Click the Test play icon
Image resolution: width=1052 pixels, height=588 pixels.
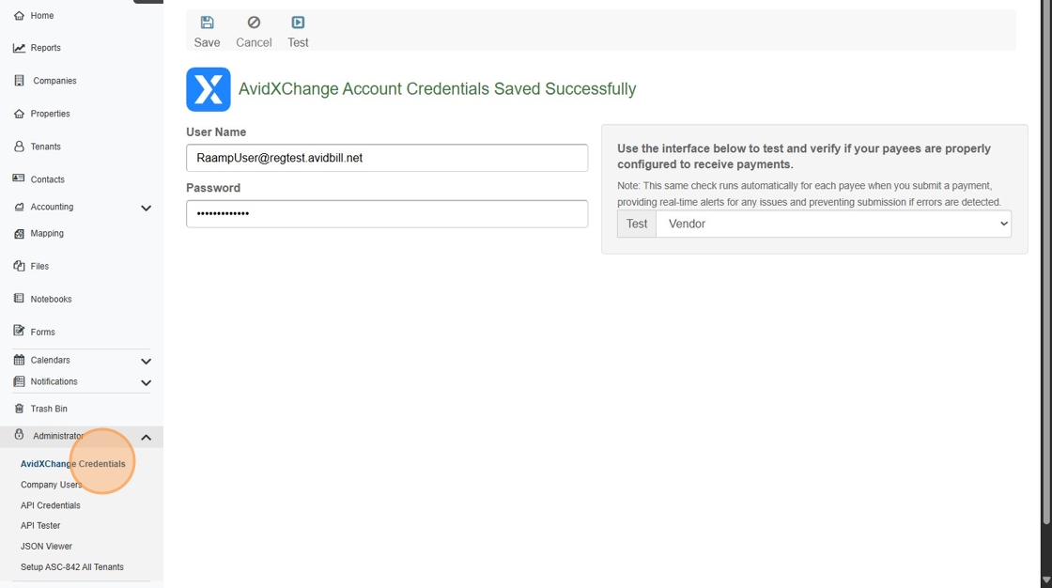tap(298, 23)
